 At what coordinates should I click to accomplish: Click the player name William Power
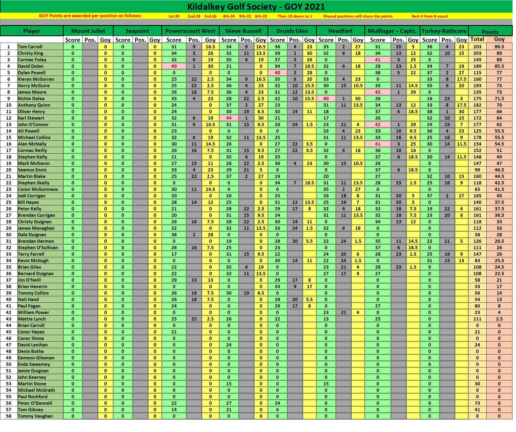pyautogui.click(x=33, y=312)
